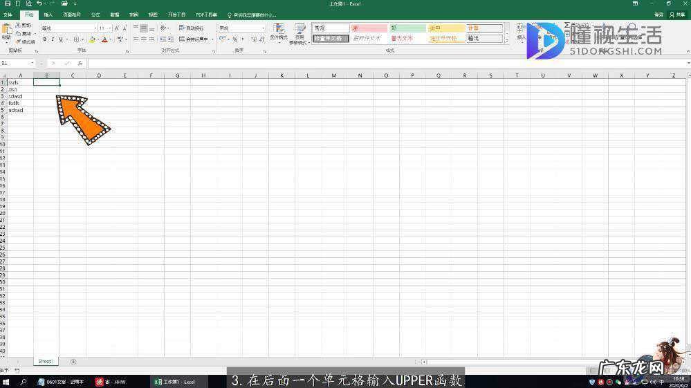Toggle underline formatting
Image resolution: width=691 pixels, height=388 pixels.
61,39
